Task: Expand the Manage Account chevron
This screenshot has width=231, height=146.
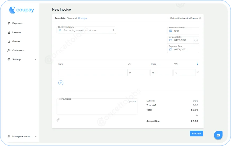Action: click(36, 136)
